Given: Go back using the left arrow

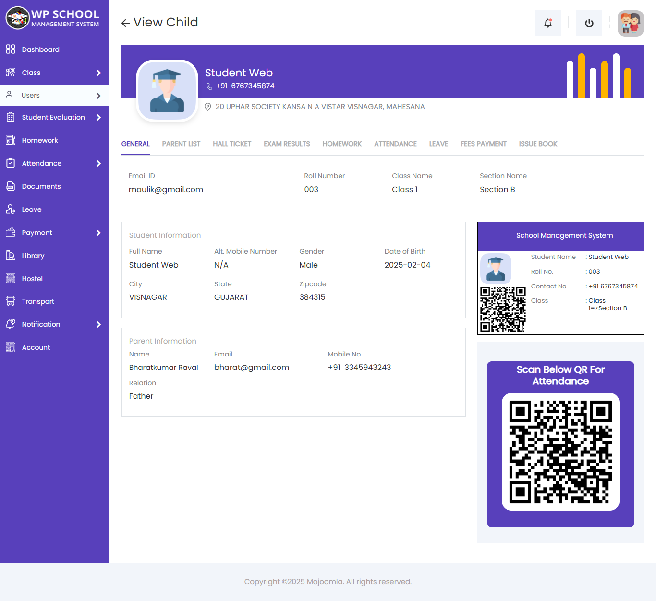Looking at the screenshot, I should [126, 23].
